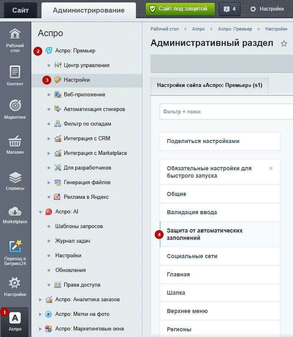This screenshot has width=293, height=337.
Task: Click Интеграция с CRM chart icon
Action: coord(58,138)
